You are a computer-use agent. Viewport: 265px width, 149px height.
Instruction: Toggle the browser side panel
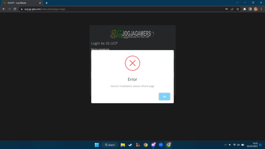250,9
